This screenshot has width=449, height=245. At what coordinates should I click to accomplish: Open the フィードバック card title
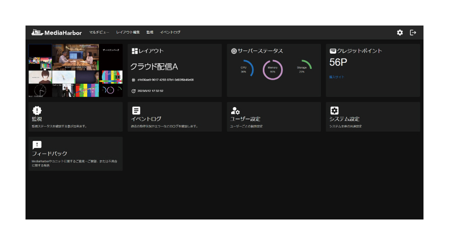pos(49,154)
